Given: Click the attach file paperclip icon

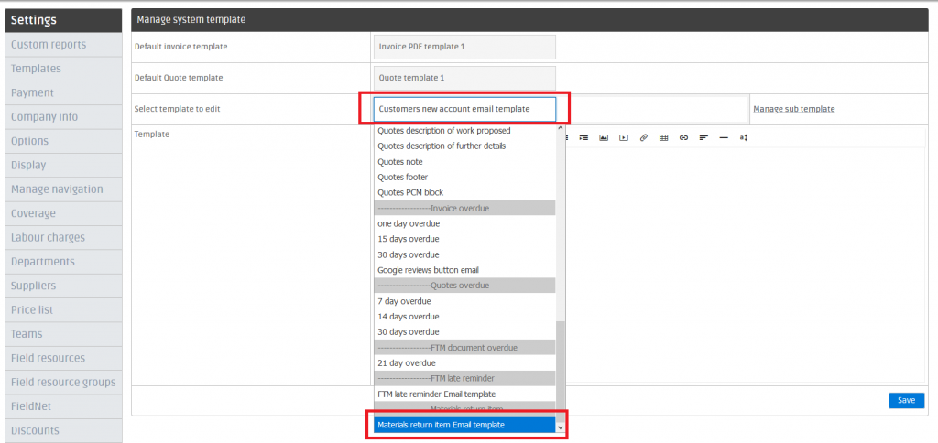Looking at the screenshot, I should pos(644,137).
